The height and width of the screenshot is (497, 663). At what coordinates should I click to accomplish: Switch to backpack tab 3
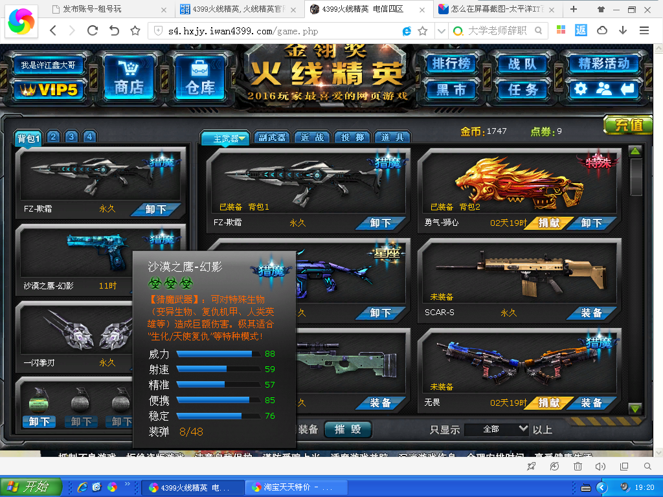(71, 137)
